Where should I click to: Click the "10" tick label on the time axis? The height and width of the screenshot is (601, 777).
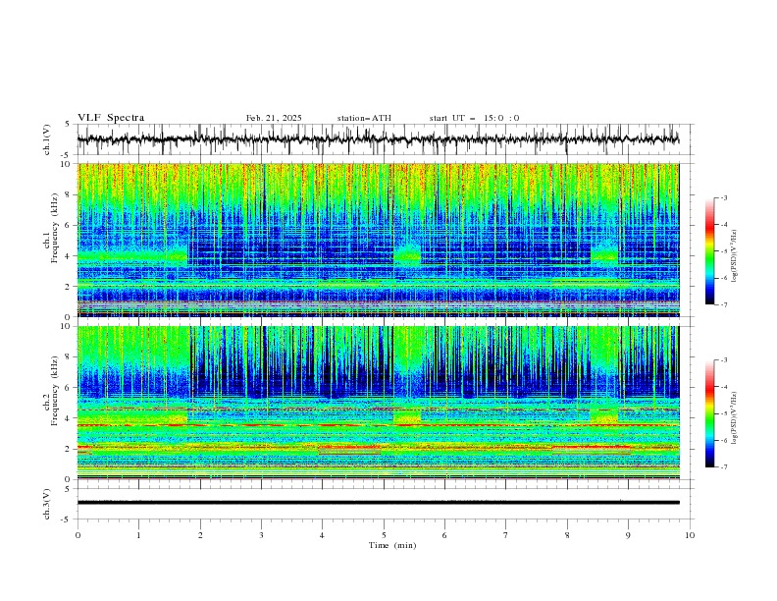coord(690,535)
